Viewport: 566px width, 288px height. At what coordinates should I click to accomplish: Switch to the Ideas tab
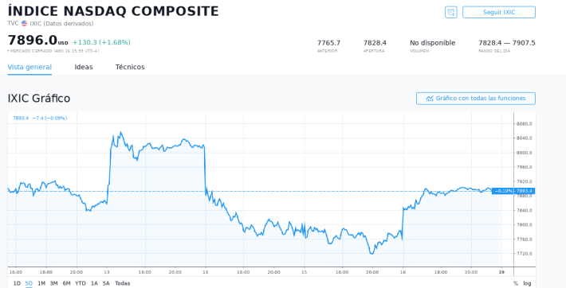coord(84,67)
